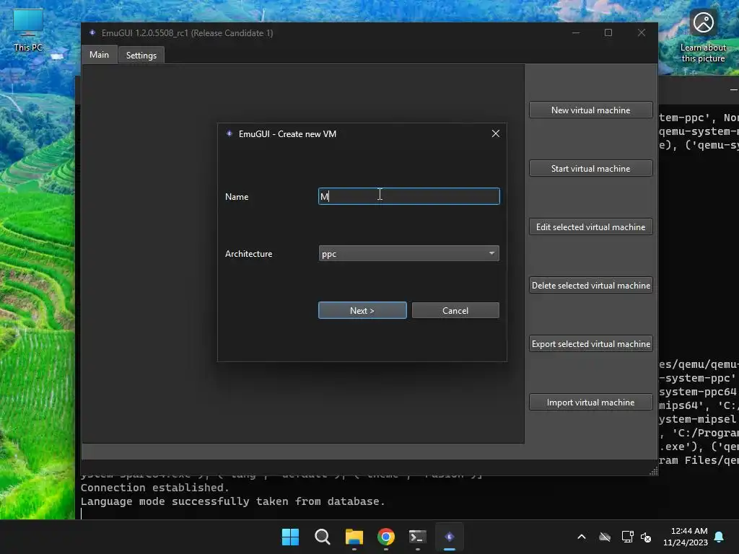The image size is (739, 554).
Task: Switch to terminal window via taskbar
Action: 418,537
